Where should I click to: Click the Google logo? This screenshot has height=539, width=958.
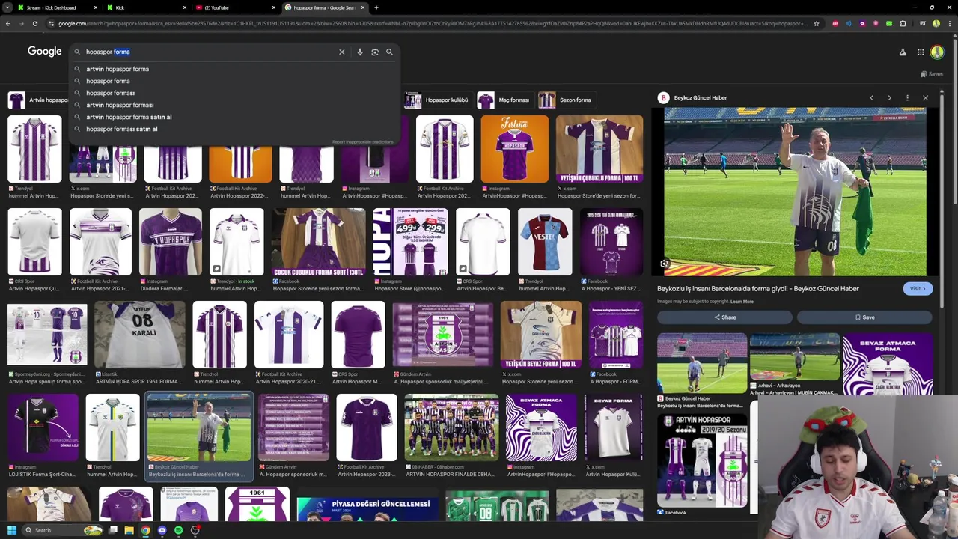44,52
